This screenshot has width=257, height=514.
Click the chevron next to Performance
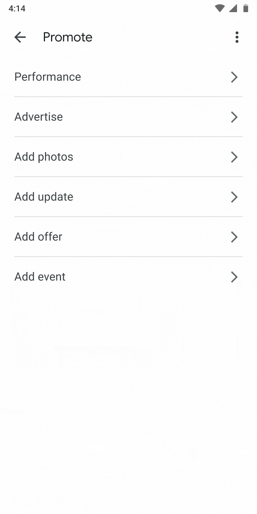click(234, 77)
